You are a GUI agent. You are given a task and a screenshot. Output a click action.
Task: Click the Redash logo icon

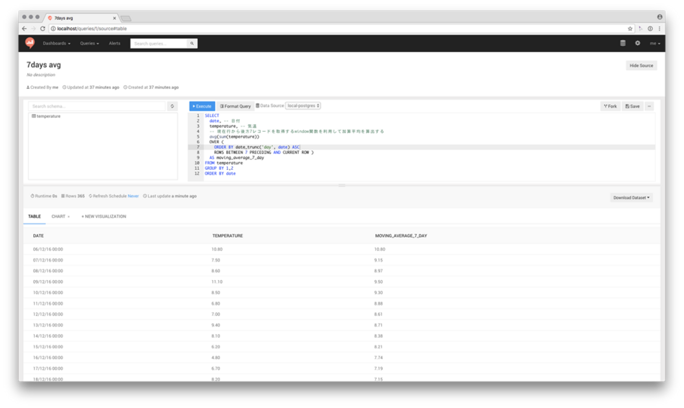pos(30,43)
